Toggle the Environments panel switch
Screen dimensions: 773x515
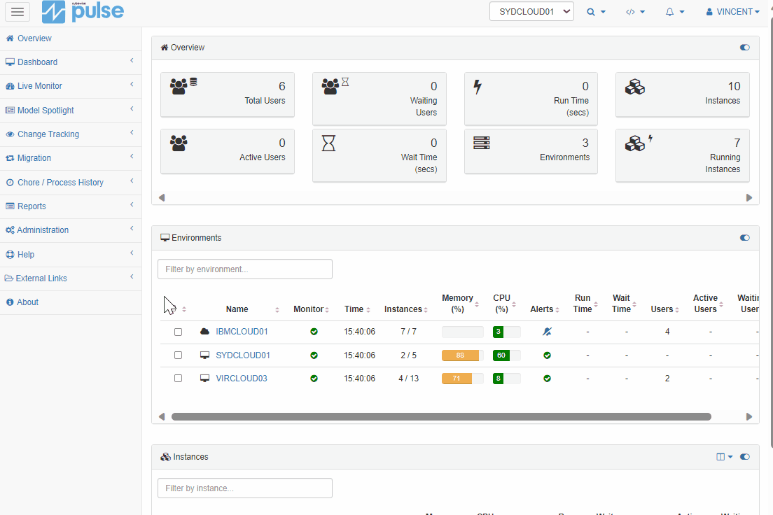click(744, 237)
